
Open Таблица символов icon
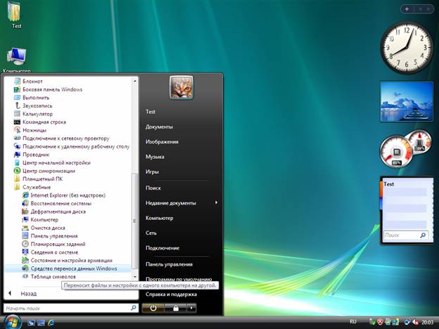point(25,276)
